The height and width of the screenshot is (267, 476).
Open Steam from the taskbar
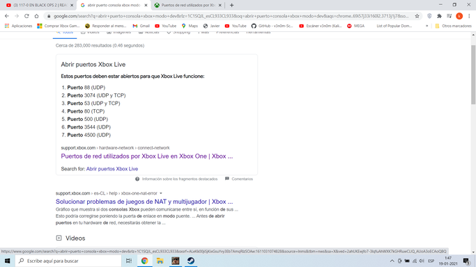pyautogui.click(x=191, y=261)
